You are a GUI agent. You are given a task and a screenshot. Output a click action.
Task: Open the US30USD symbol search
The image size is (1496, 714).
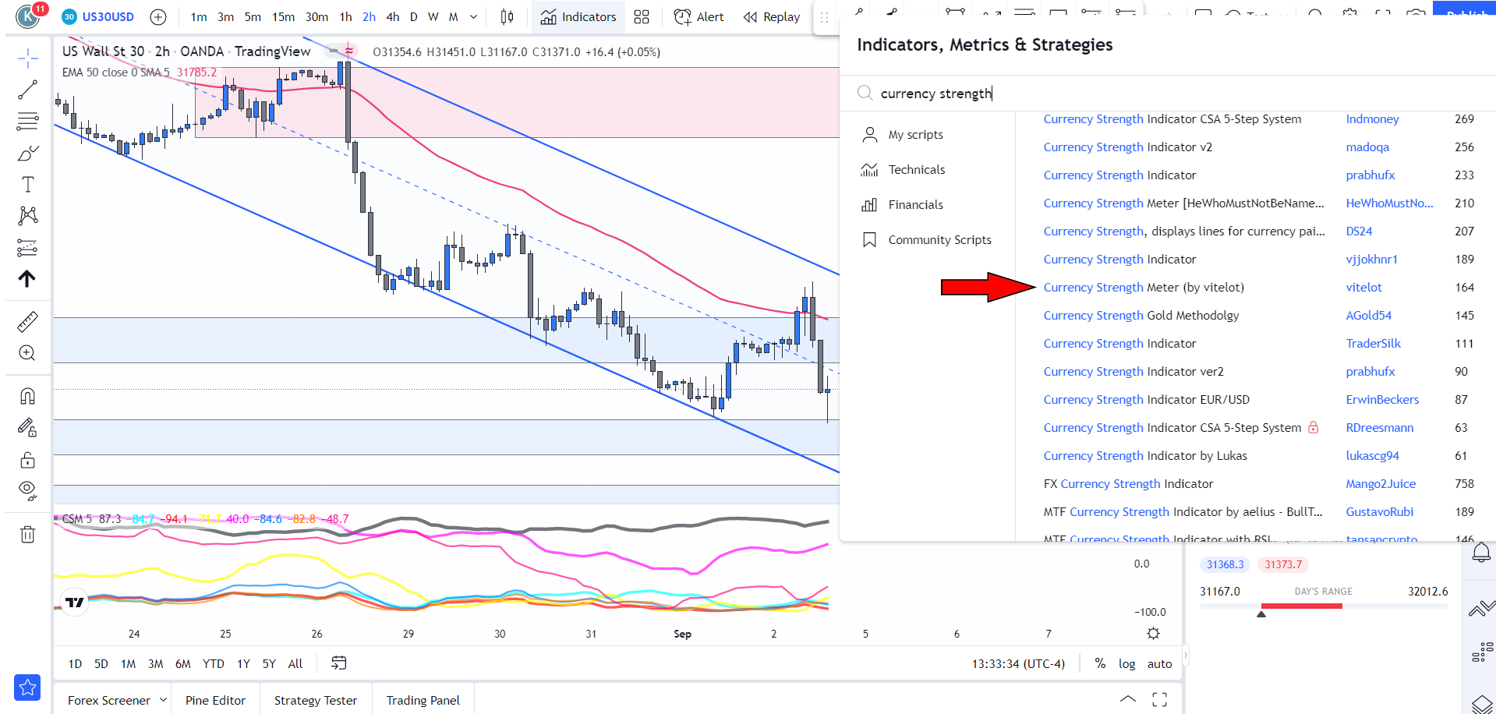(98, 17)
